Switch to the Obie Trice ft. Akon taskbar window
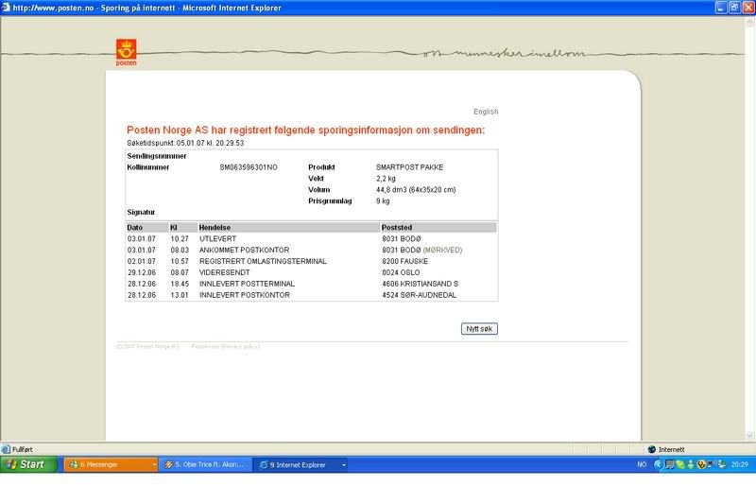The height and width of the screenshot is (504, 756). pos(203,464)
